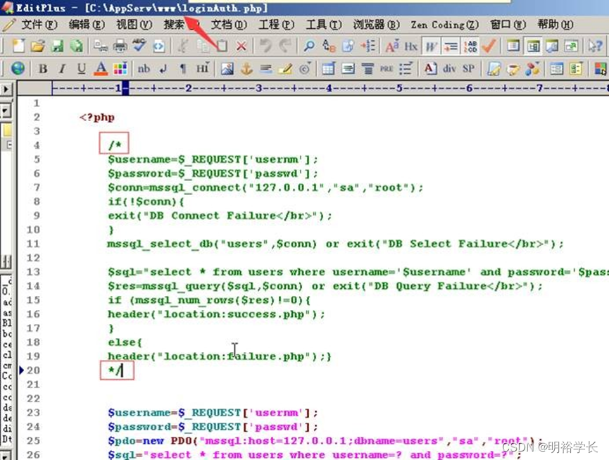The width and height of the screenshot is (609, 460).
Task: Open Print Preview from the toolbar
Action: (101, 46)
